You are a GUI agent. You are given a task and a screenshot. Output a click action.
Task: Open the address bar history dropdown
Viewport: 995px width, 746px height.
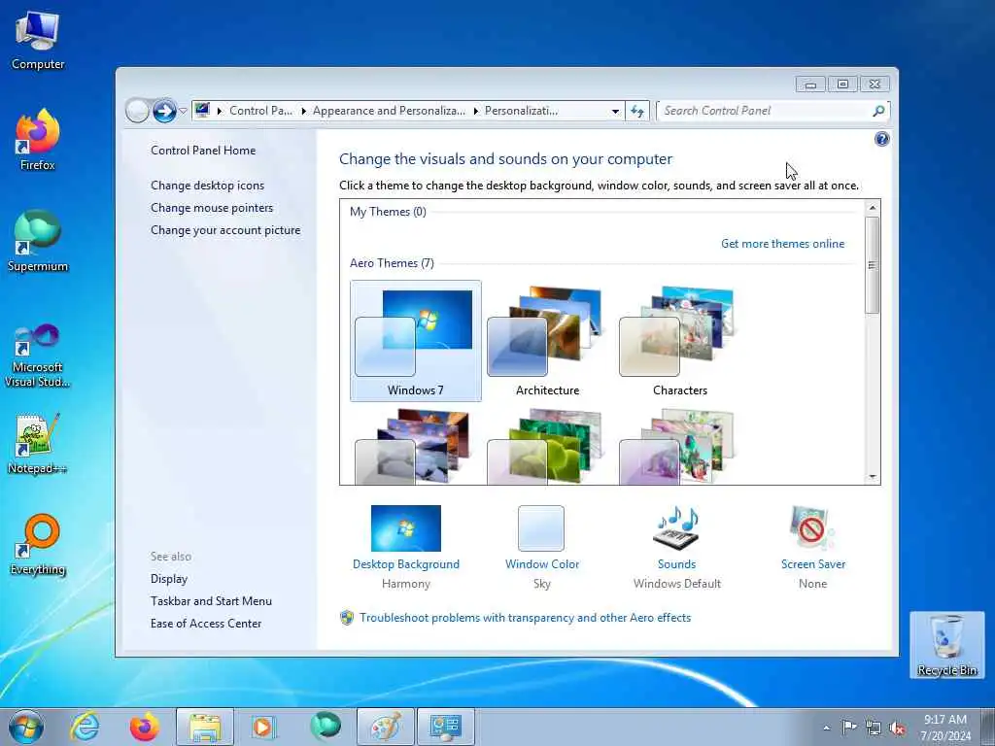[x=615, y=111]
